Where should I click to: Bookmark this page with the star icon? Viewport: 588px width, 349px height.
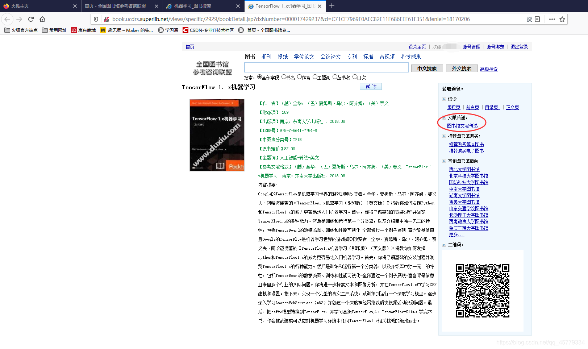562,19
